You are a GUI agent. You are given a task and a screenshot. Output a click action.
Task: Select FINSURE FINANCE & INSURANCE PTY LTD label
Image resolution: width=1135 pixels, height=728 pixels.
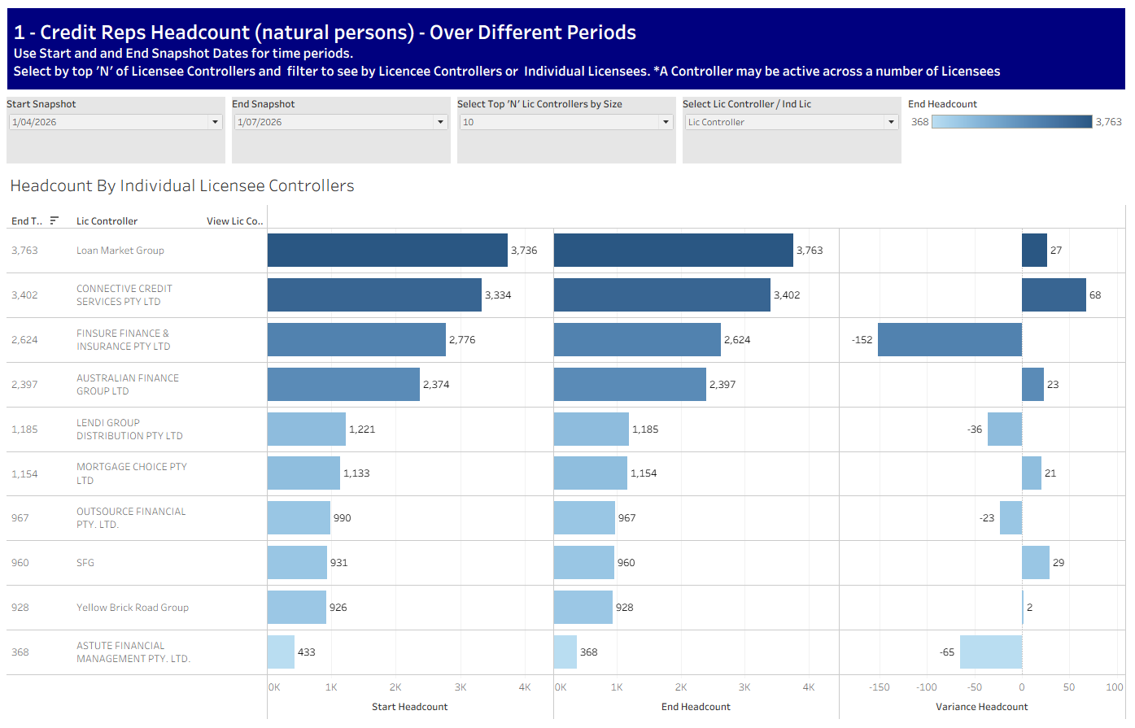point(124,340)
